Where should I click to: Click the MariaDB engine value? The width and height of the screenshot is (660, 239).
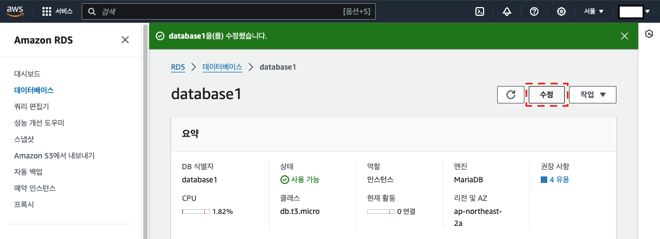[468, 180]
